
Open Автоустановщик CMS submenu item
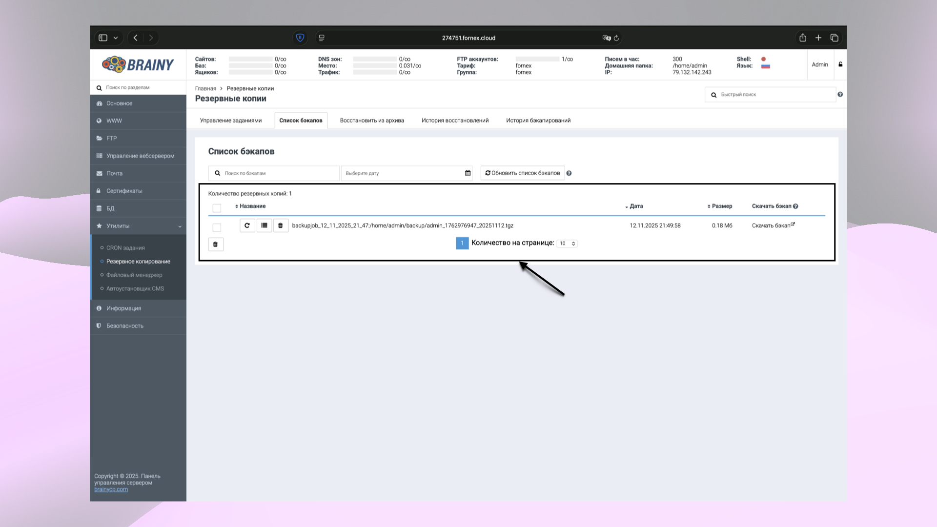135,289
